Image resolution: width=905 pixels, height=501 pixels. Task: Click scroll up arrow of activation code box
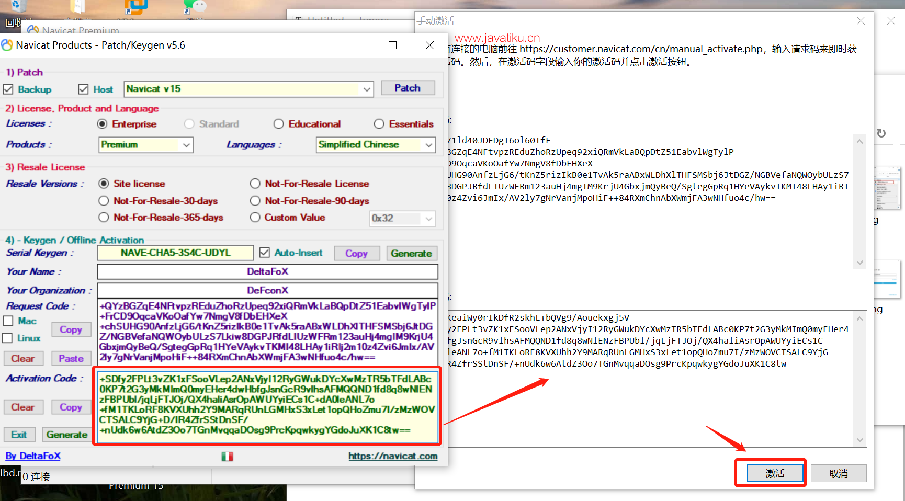859,318
